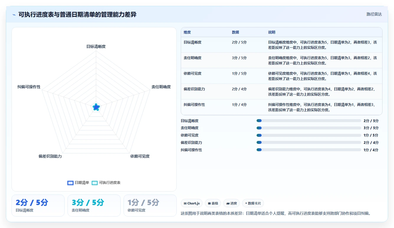This screenshot has height=228, width=394.
Task: Click the 2分 / 4分 table cell
Action: click(x=239, y=89)
